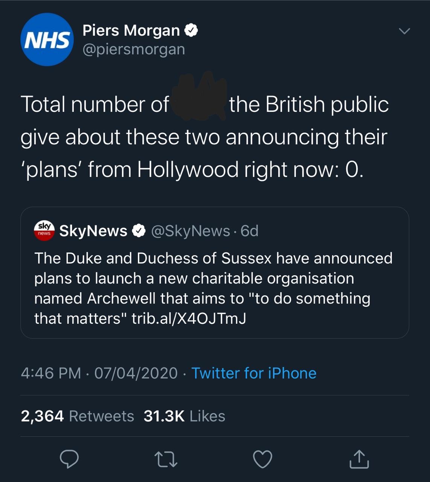
Task: Tap the quoted tweet's 6d timestamp
Action: coord(250,231)
